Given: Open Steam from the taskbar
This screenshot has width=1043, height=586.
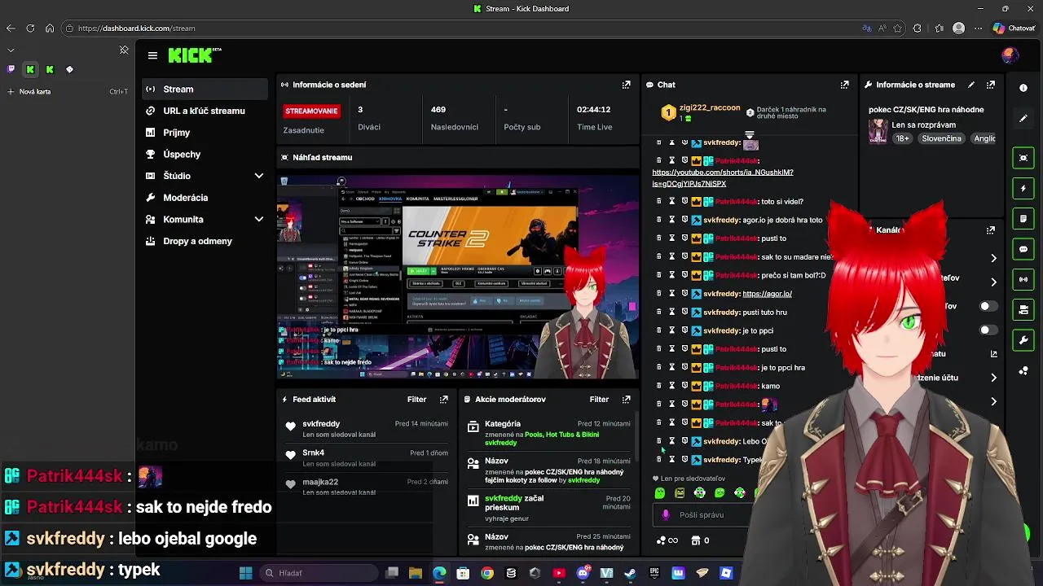Looking at the screenshot, I should 630,573.
